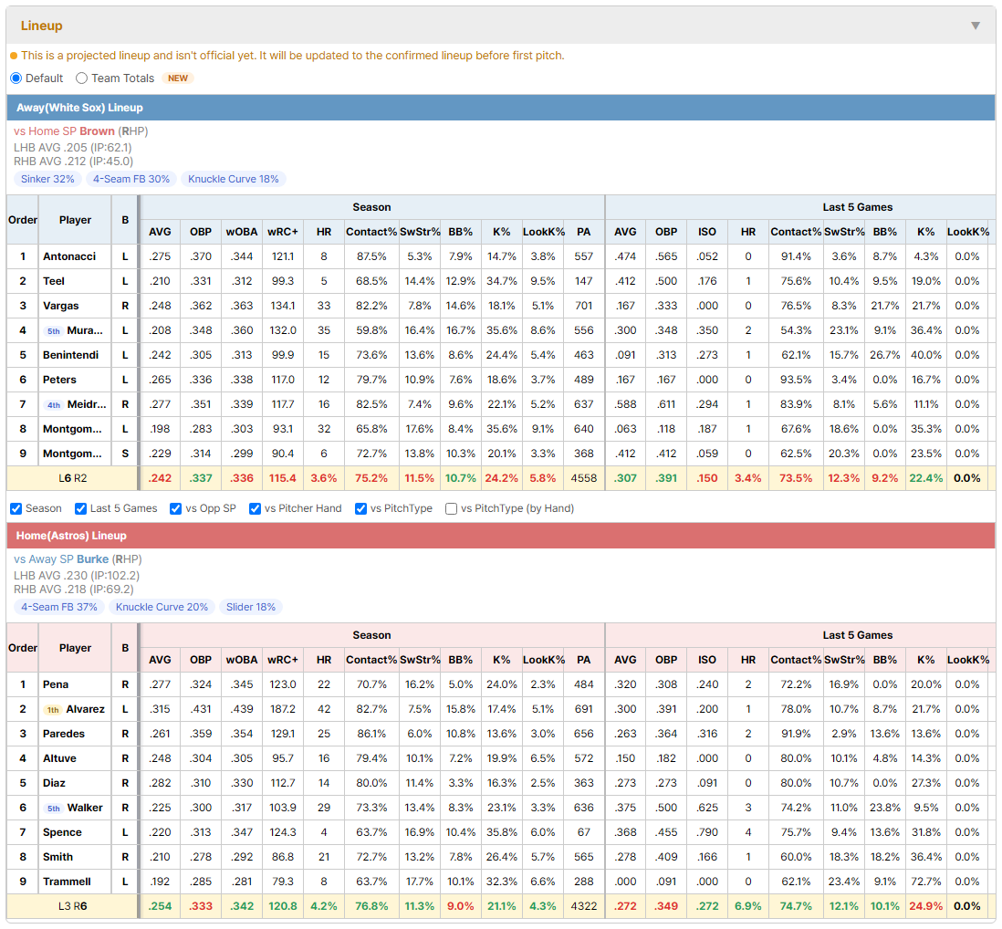
Task: Uncheck the vs PitchType checkbox
Action: click(361, 508)
